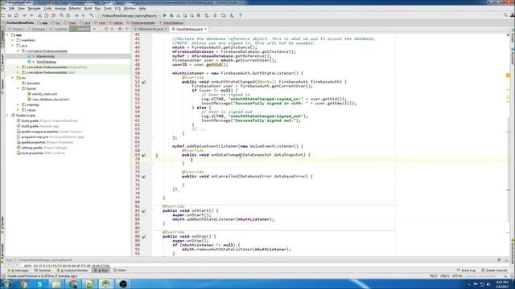Click the Windows Start button
515x289 pixels.
point(6,284)
